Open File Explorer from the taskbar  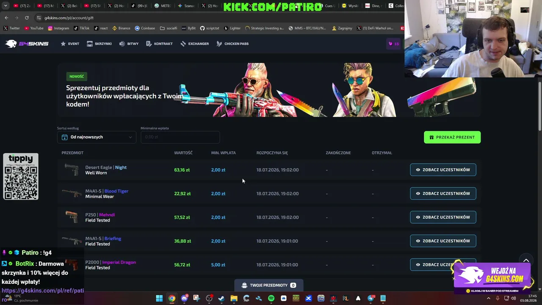coord(234,298)
